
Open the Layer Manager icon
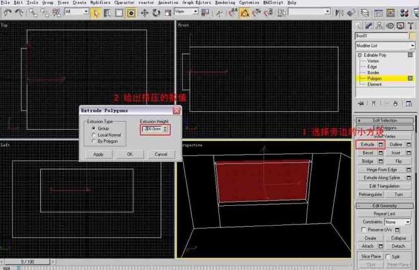tap(365, 13)
